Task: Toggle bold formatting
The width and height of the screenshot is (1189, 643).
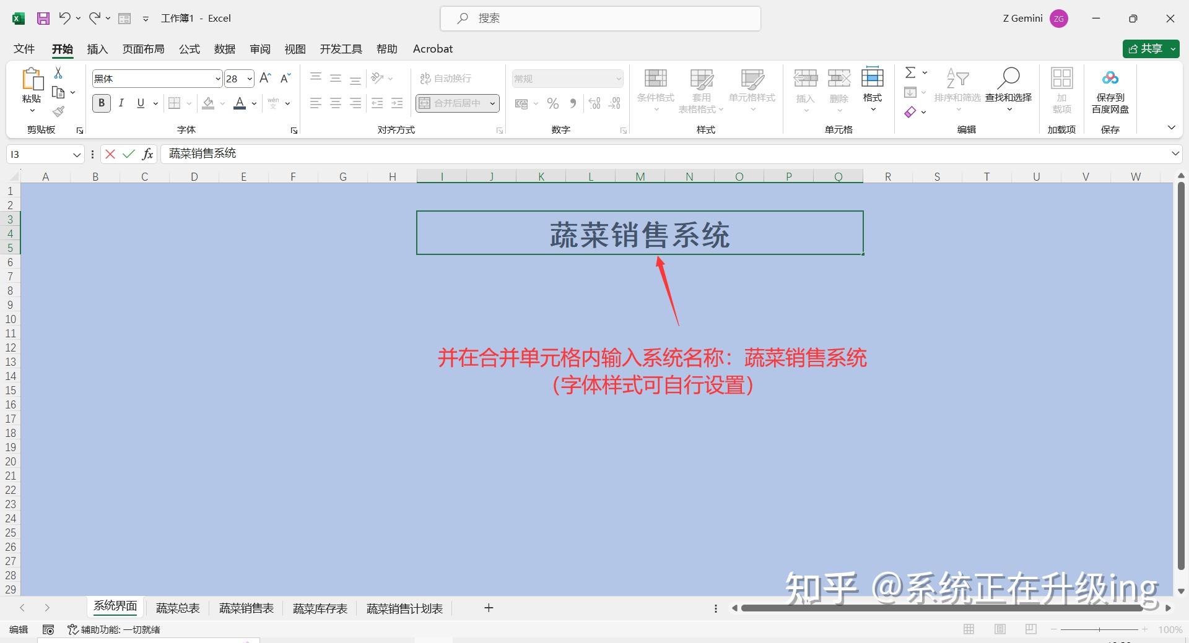Action: pyautogui.click(x=101, y=103)
